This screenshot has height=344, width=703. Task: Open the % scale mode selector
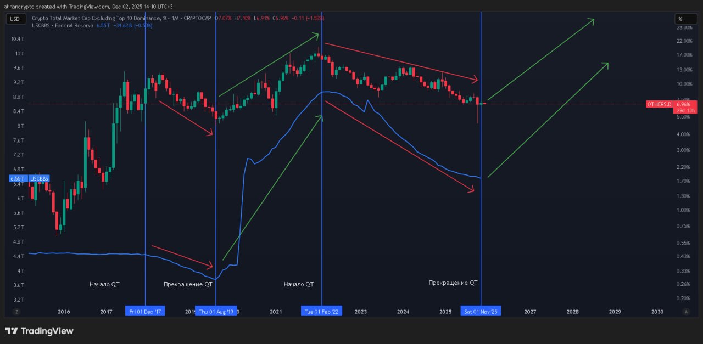click(685, 19)
